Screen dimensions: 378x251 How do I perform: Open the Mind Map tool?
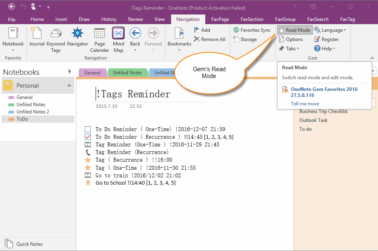119,40
